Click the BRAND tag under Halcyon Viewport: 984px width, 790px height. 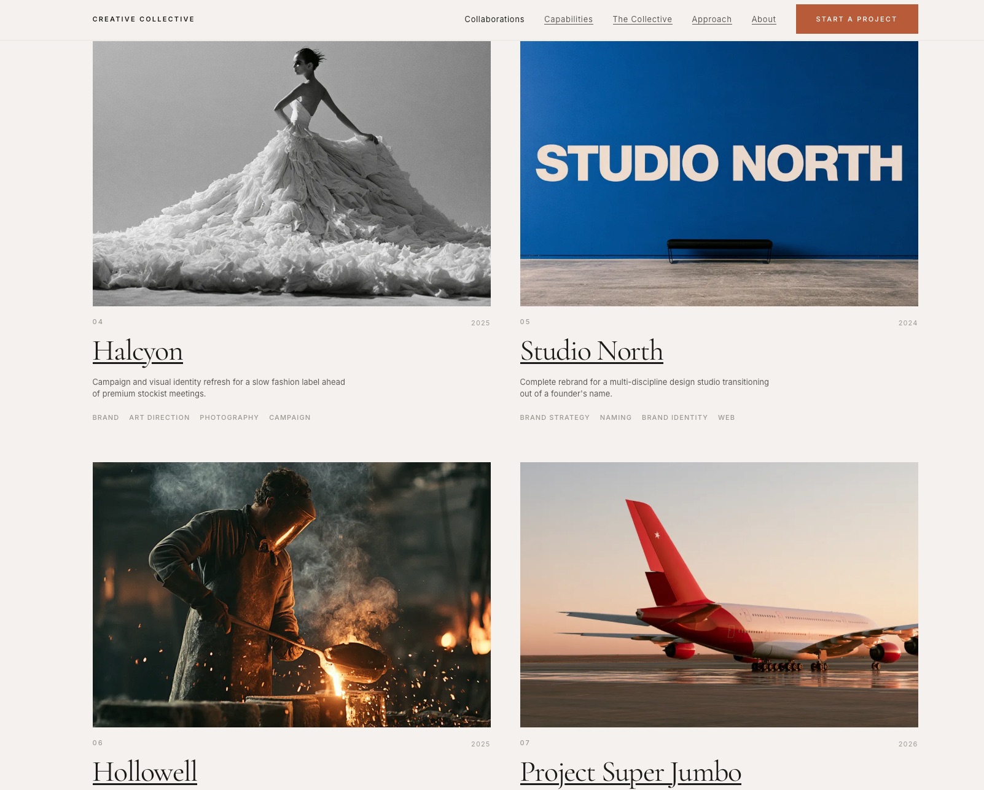click(x=106, y=417)
